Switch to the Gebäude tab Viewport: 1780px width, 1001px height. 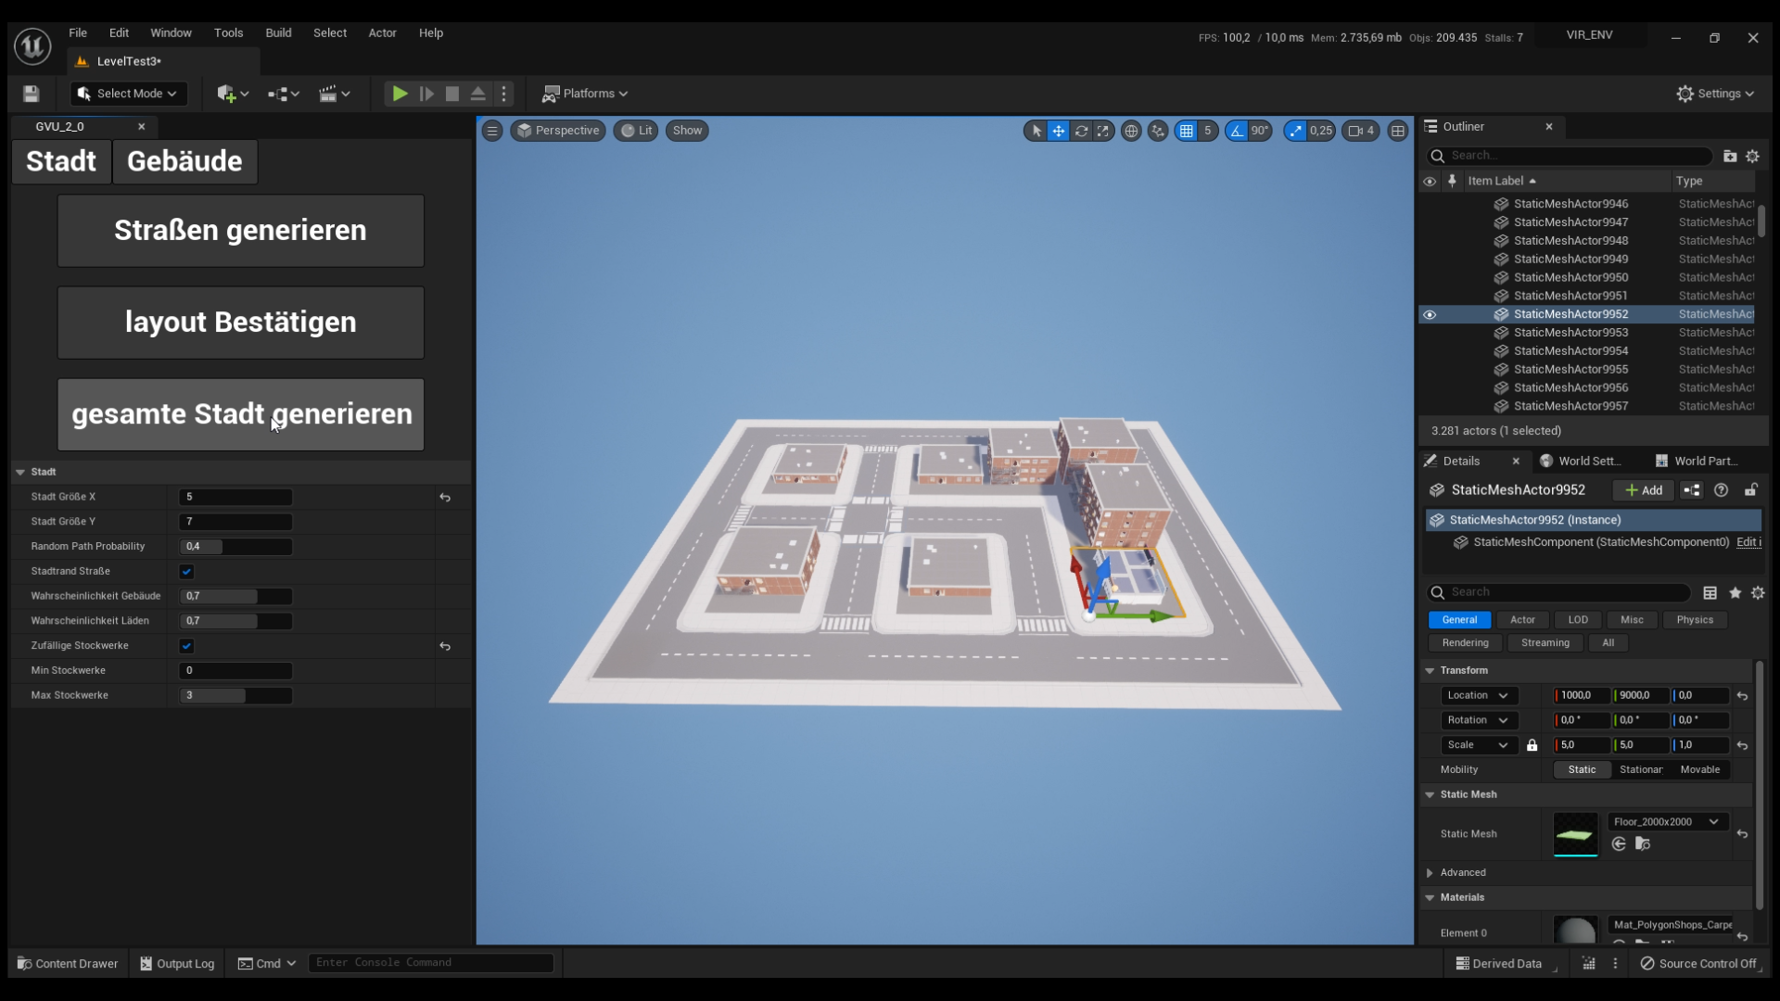point(184,161)
